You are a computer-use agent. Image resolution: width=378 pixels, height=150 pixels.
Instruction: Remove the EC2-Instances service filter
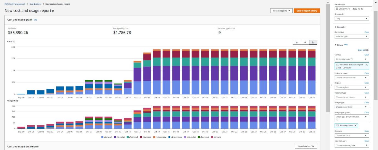point(366,65)
